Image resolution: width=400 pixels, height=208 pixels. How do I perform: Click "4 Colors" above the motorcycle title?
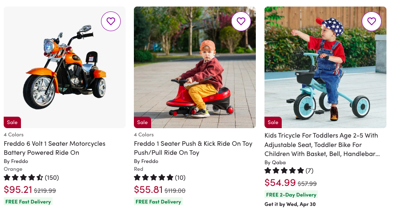[x=14, y=135]
